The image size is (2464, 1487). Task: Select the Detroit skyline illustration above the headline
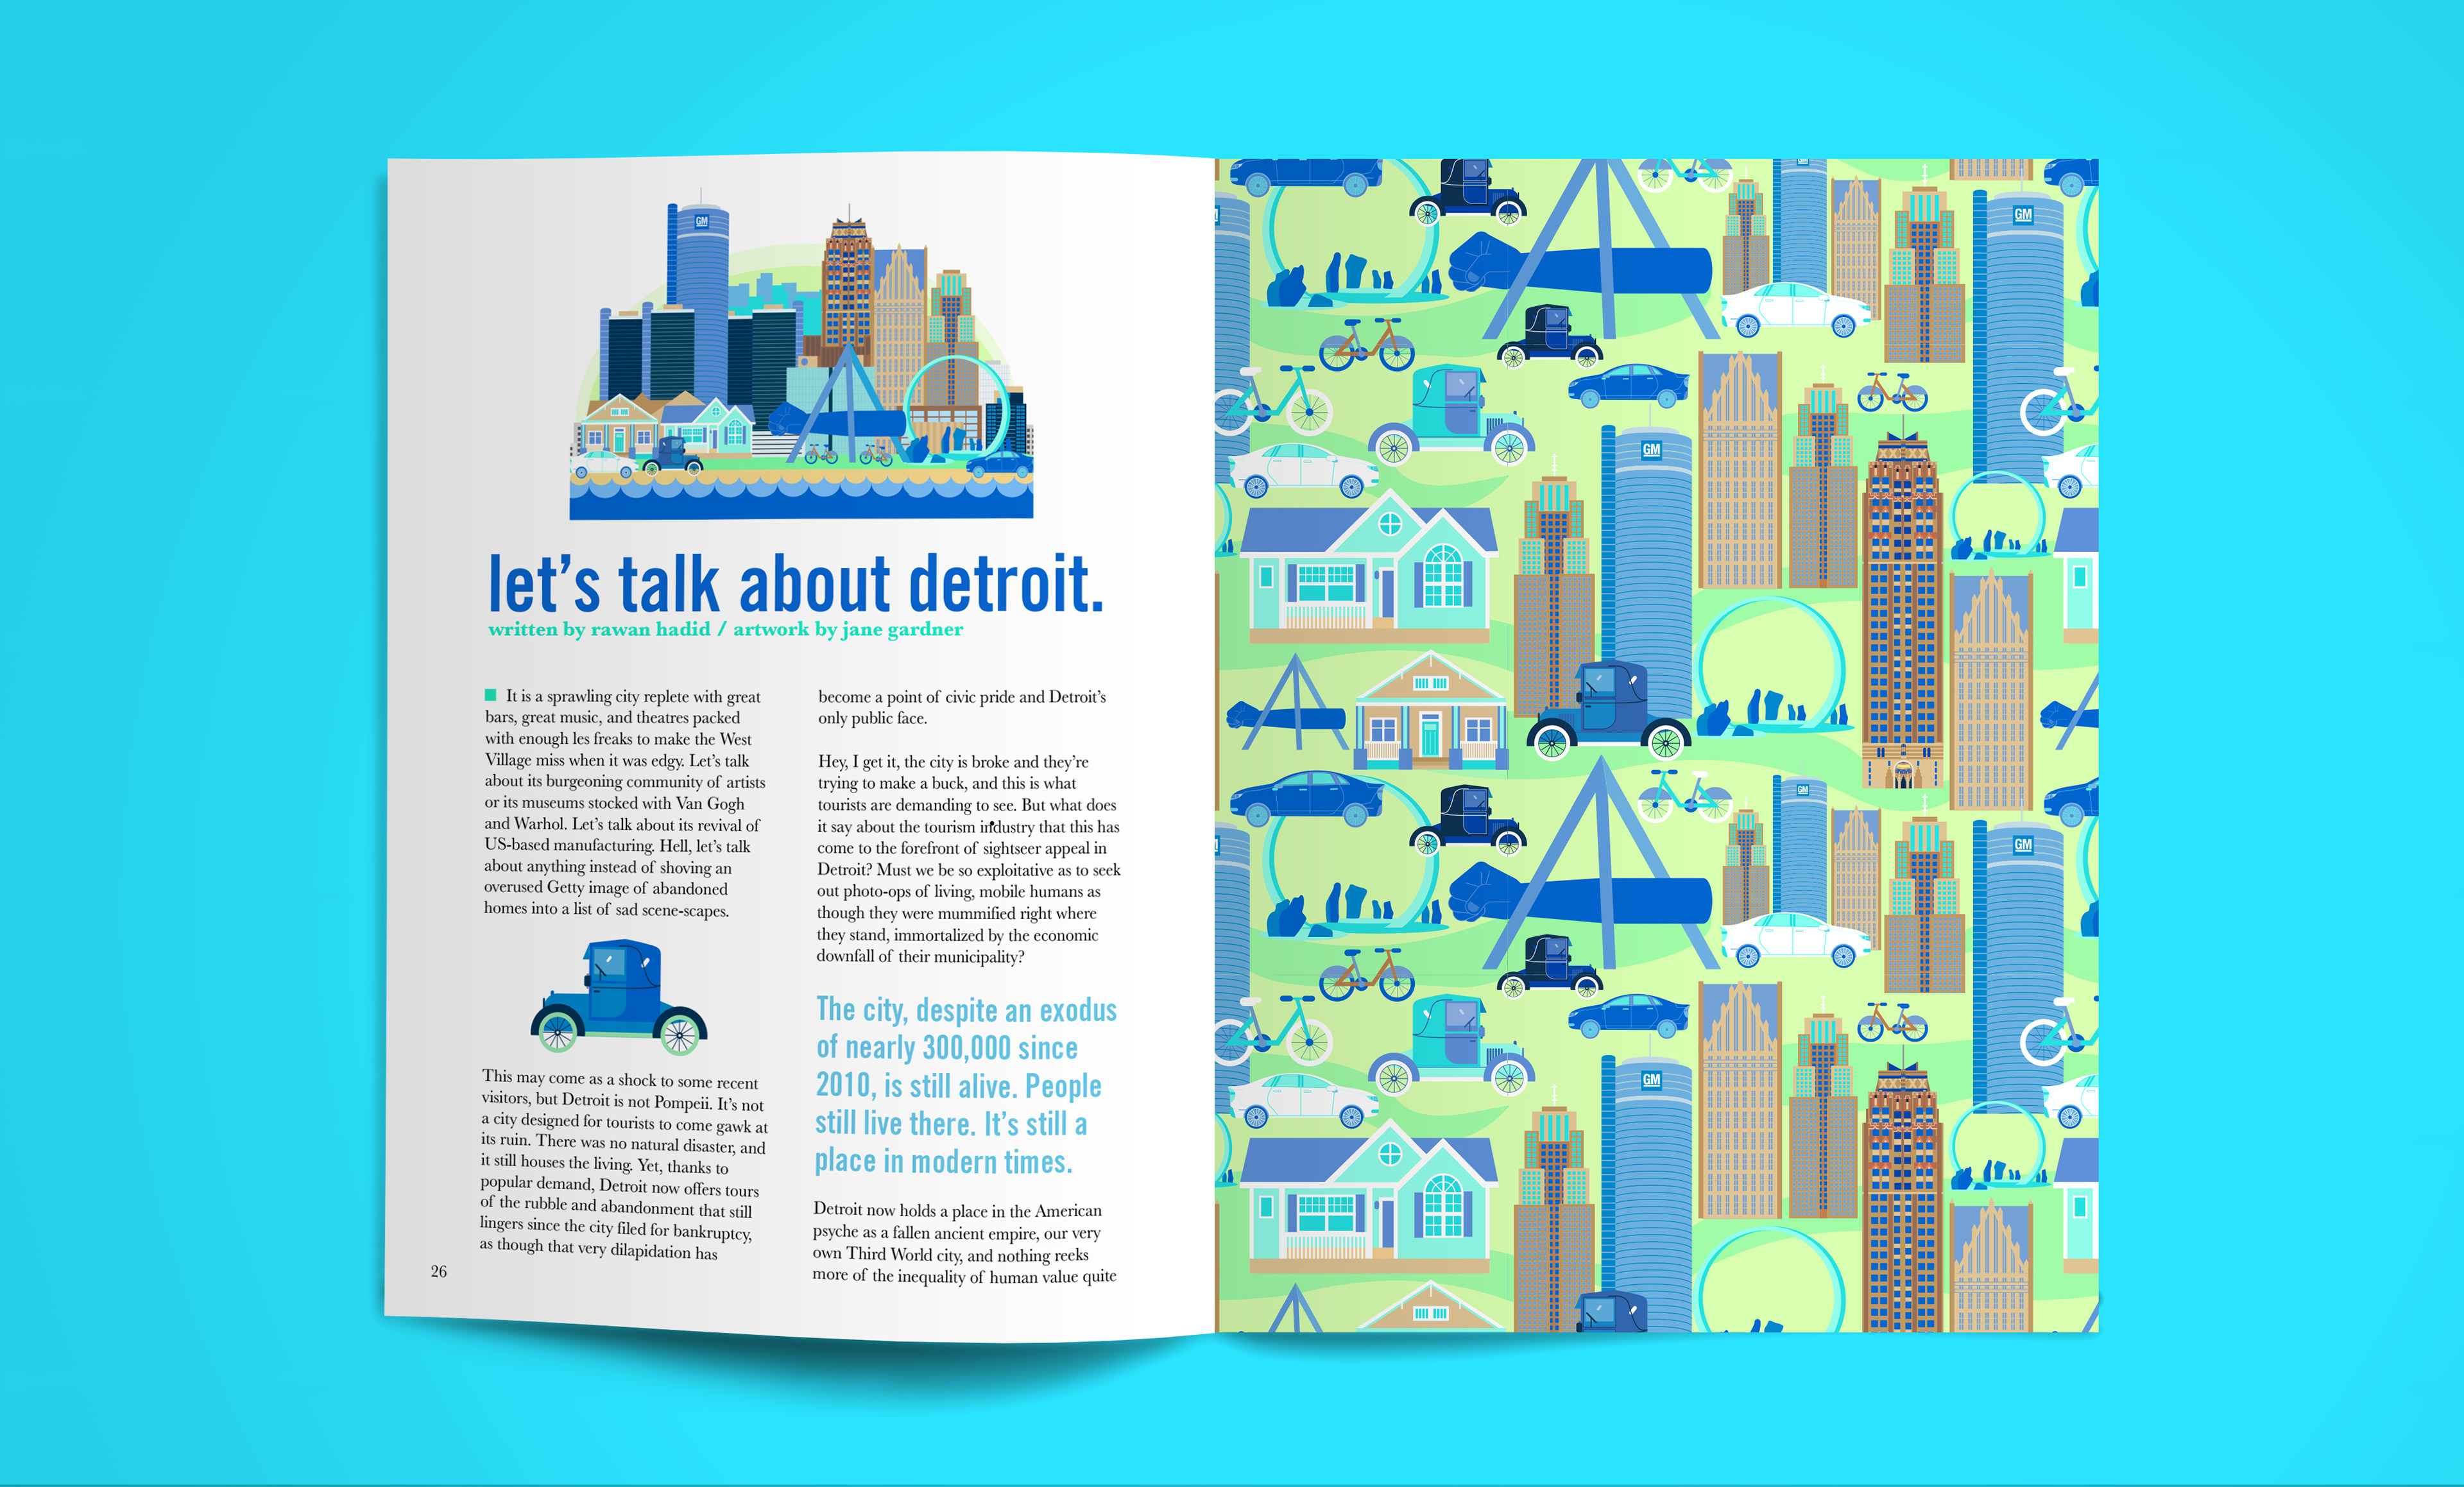801,353
